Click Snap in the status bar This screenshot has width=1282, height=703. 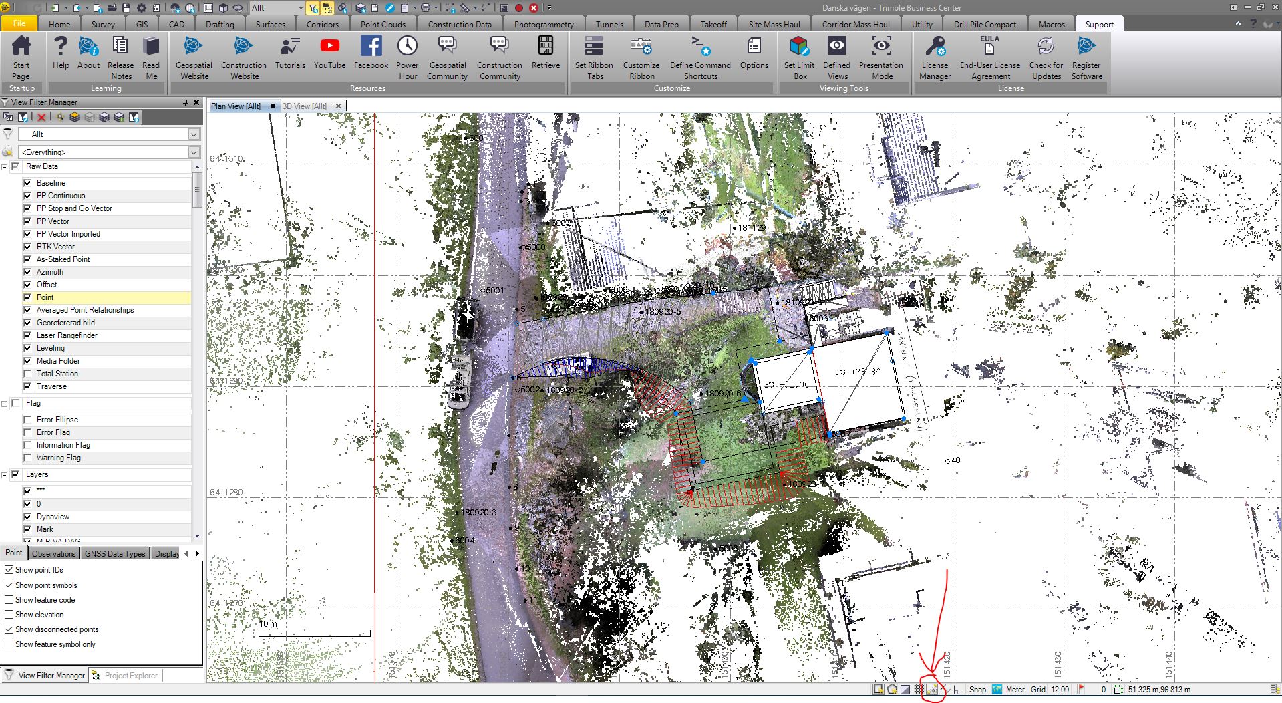(977, 690)
